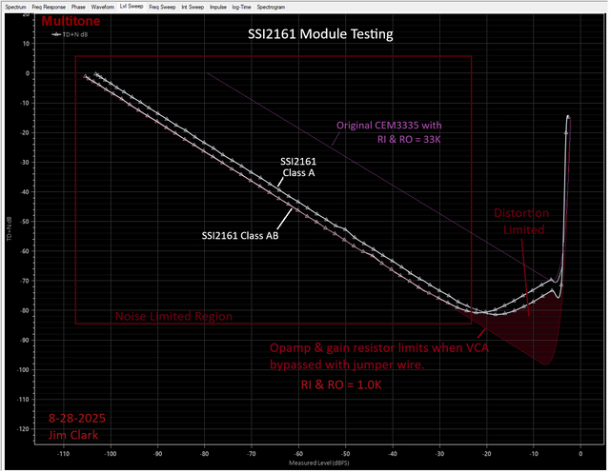Click the RI & RO = 1.0K text
This screenshot has width=610, height=472.
tap(341, 385)
